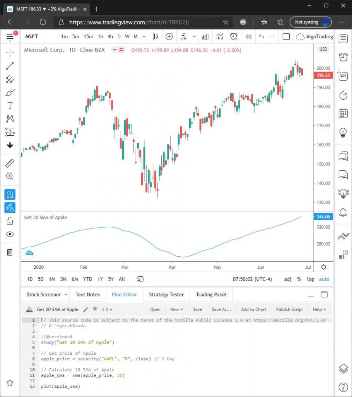Image resolution: width=352 pixels, height=397 pixels.
Task: Set chart range to YTD
Action: click(87, 279)
